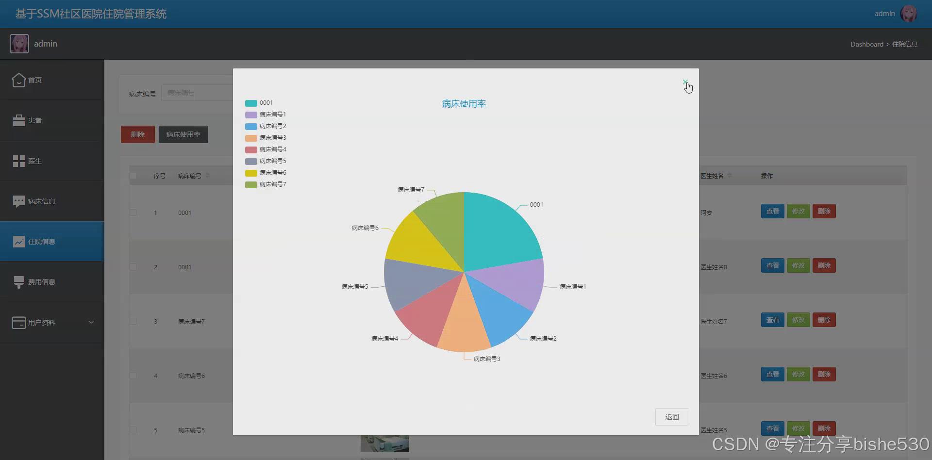Image resolution: width=932 pixels, height=460 pixels.
Task: Click the Dashboard breadcrumb link
Action: 866,44
